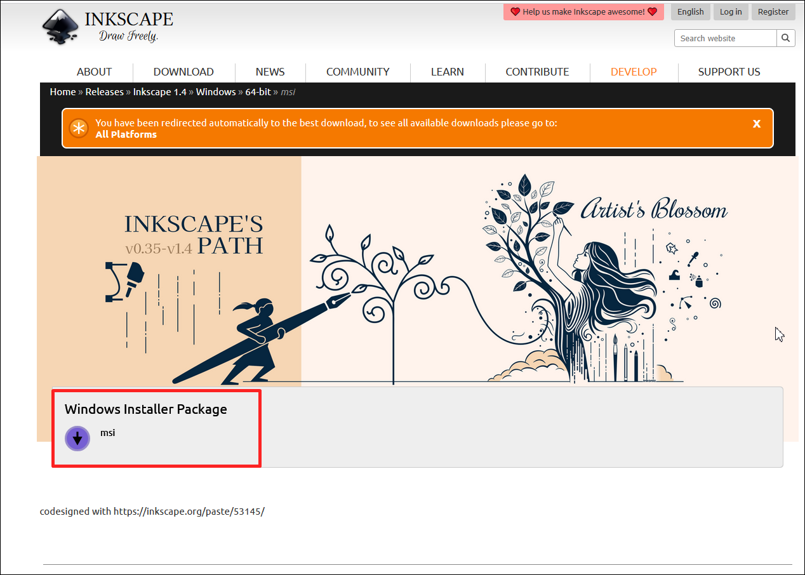805x575 pixels.
Task: Click the msi item in the breadcrumb
Action: point(288,92)
